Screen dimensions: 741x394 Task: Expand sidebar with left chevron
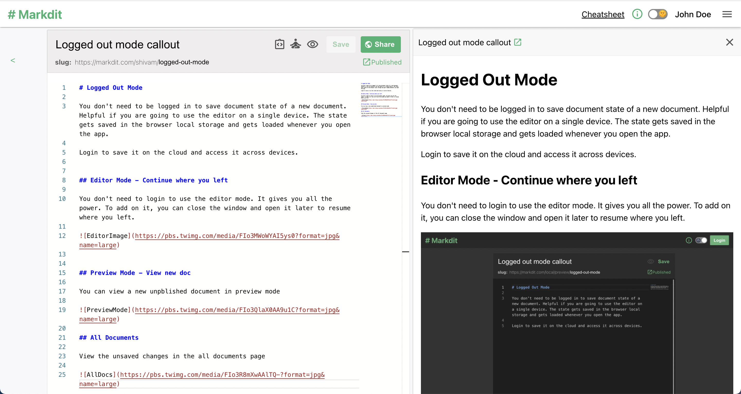coord(13,60)
